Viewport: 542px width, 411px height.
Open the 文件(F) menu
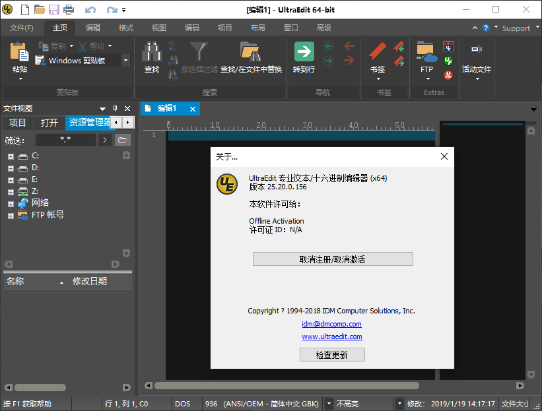21,28
